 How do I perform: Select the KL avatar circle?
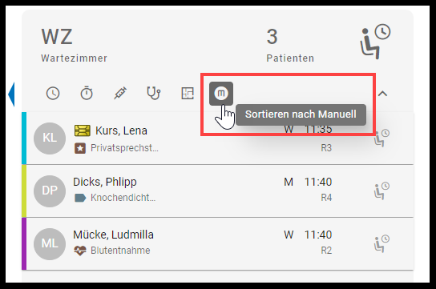50,138
